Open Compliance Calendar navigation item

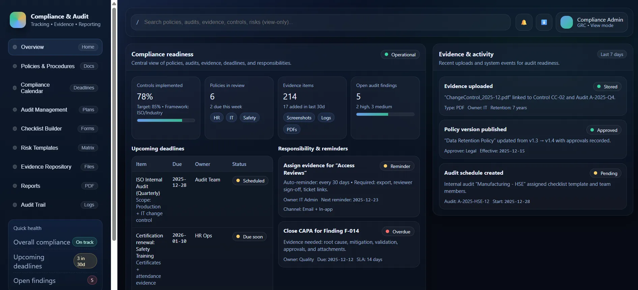55,88
